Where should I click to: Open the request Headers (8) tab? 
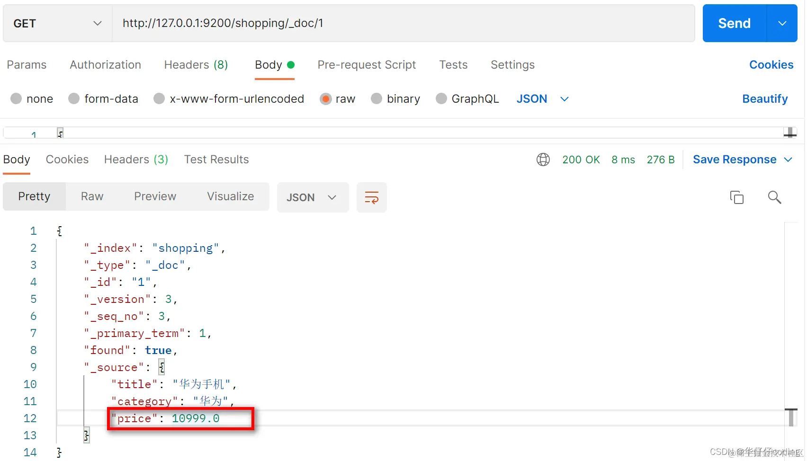tap(196, 65)
